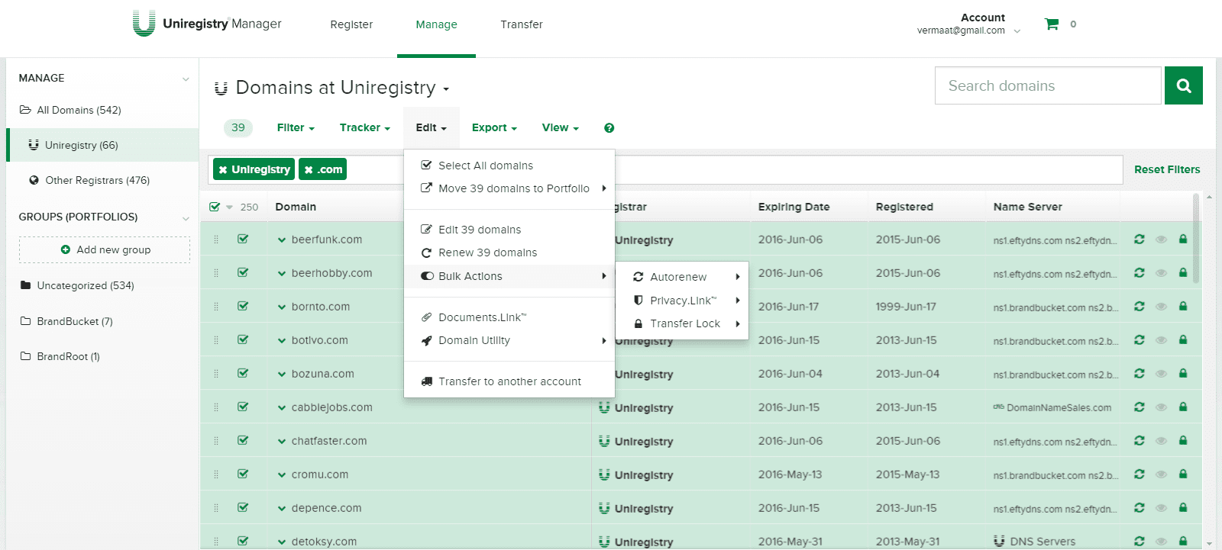Remove the .com filter tag
1222x550 pixels.
309,169
